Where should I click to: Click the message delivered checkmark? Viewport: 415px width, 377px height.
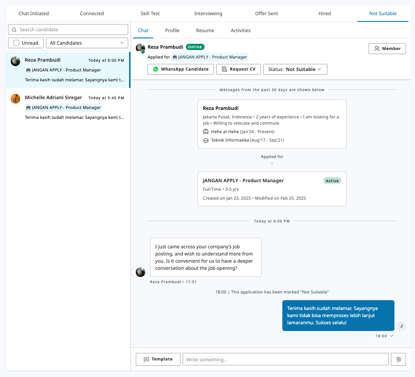[x=392, y=336]
